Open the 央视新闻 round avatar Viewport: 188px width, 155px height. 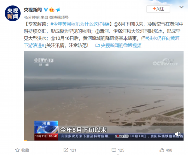(x=13, y=13)
